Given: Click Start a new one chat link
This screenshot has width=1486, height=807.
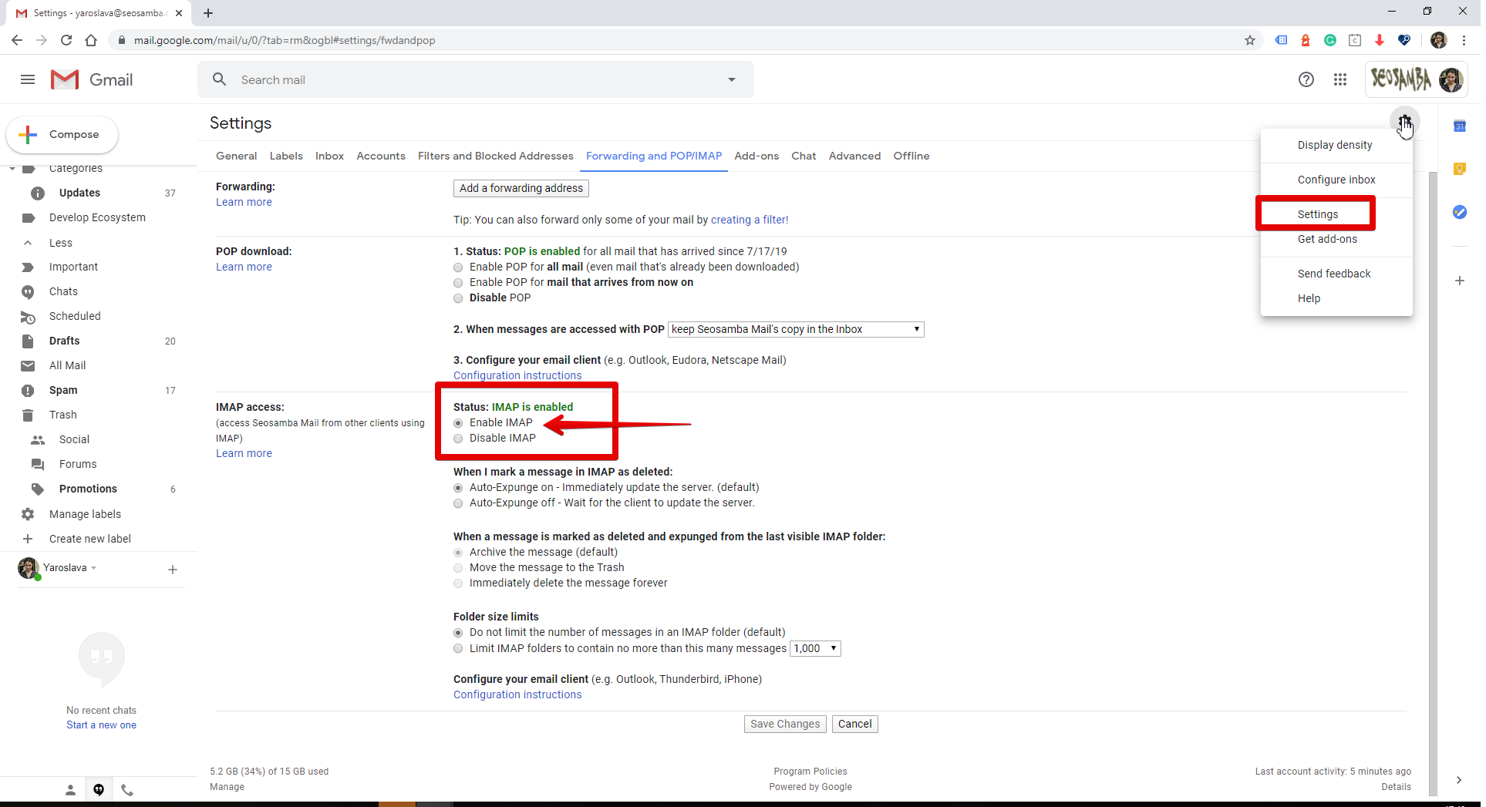Looking at the screenshot, I should [101, 725].
